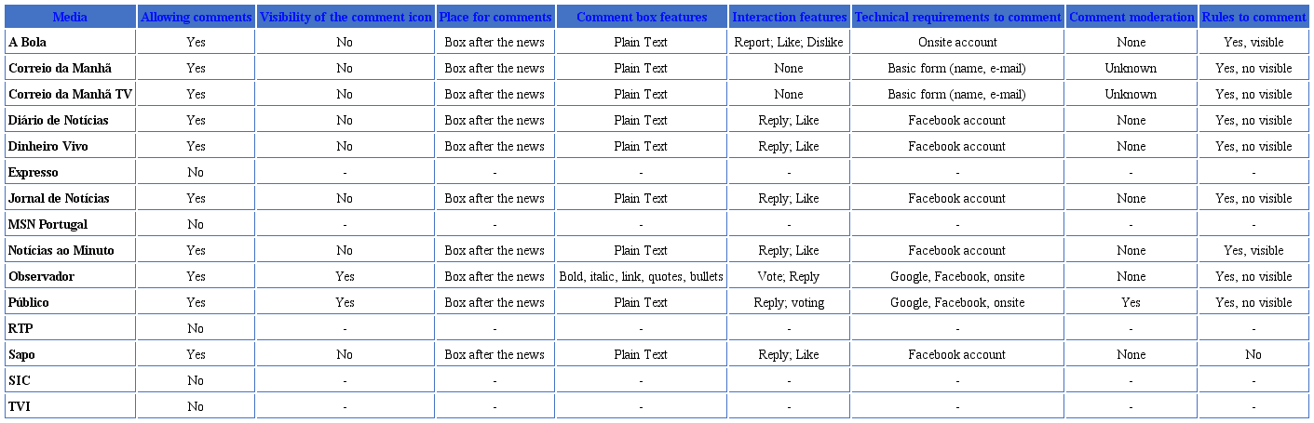This screenshot has width=1314, height=423.
Task: Click the Allowing comments column header
Action: click(x=196, y=17)
